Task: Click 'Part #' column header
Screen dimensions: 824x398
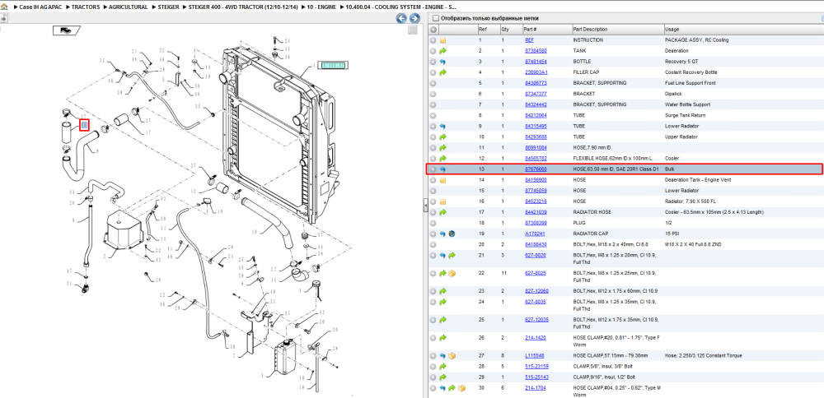Action: 530,30
